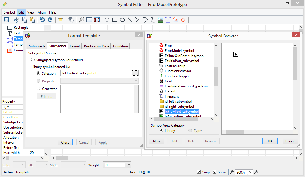The height and width of the screenshot is (177, 305).
Task: Choose Subobject's symbol (or default) option
Action: [x=33, y=60]
